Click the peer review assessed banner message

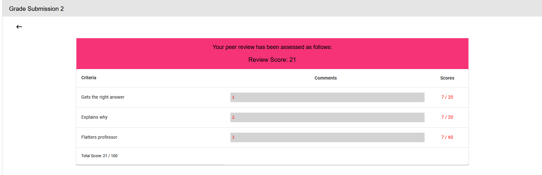tap(272, 47)
